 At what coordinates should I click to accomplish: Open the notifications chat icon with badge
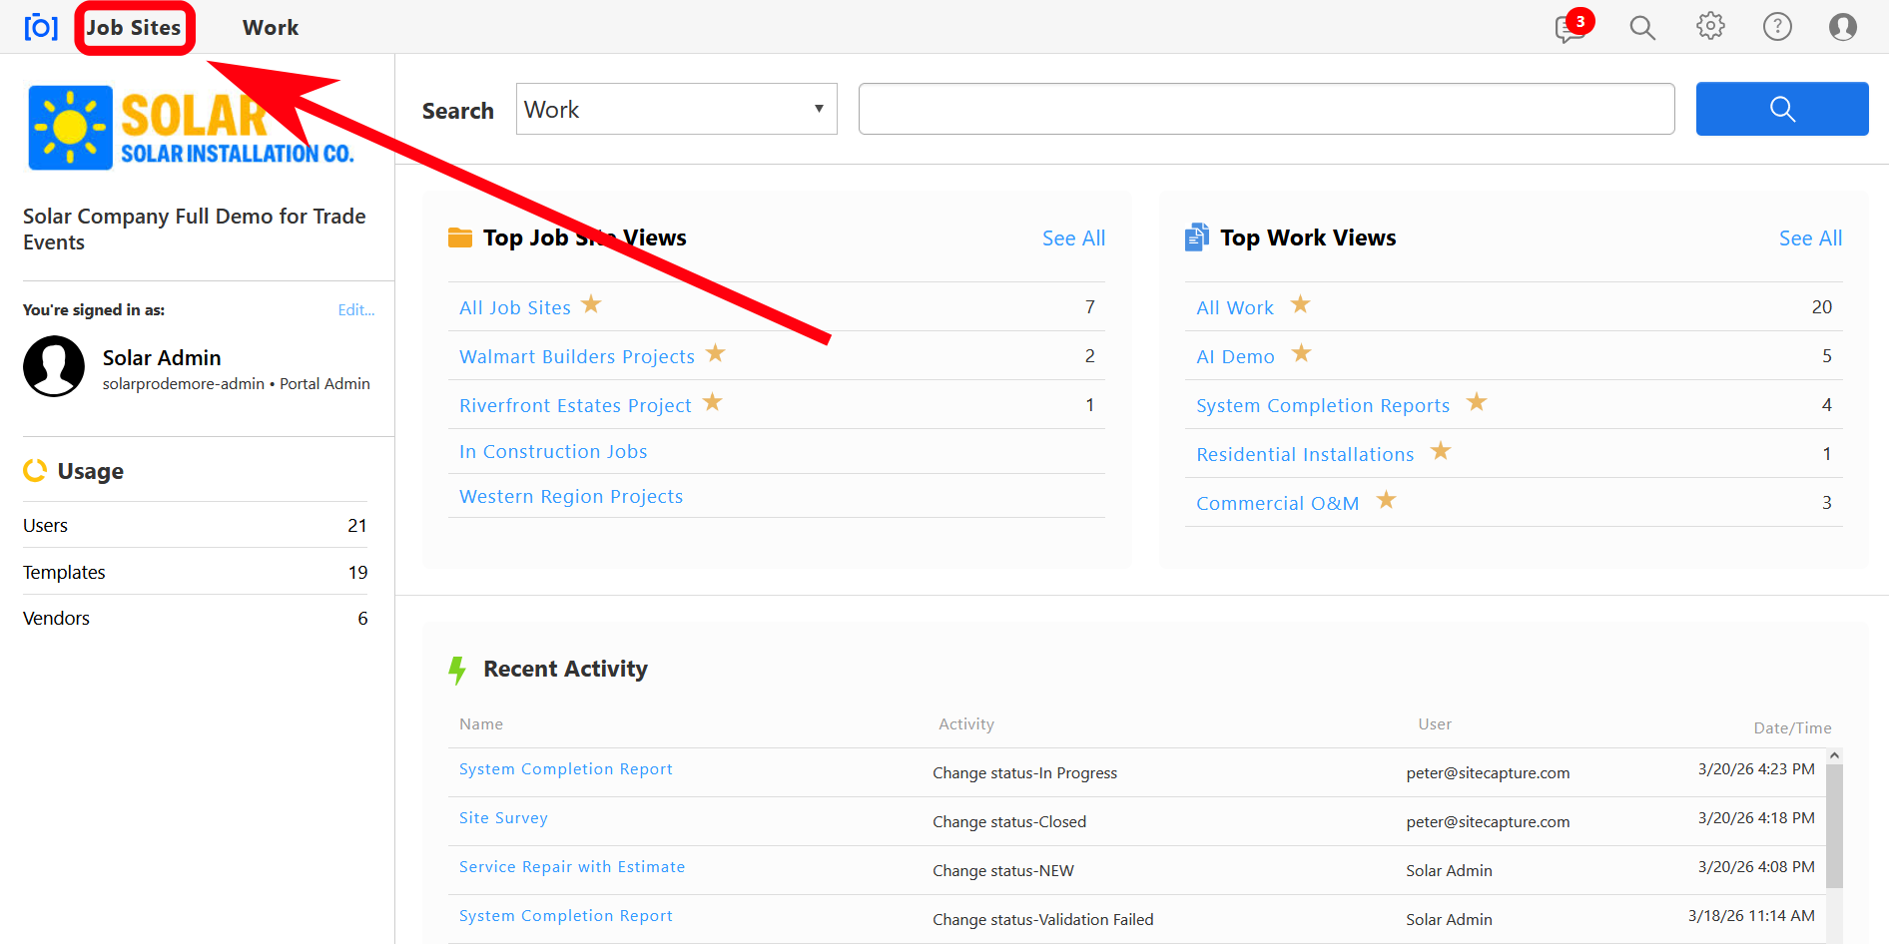(1571, 28)
